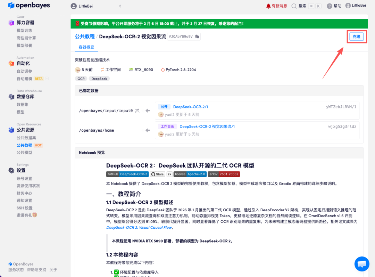Open 自动调参 in sidebar
Viewport: 375px width, 277px height.
click(x=24, y=71)
